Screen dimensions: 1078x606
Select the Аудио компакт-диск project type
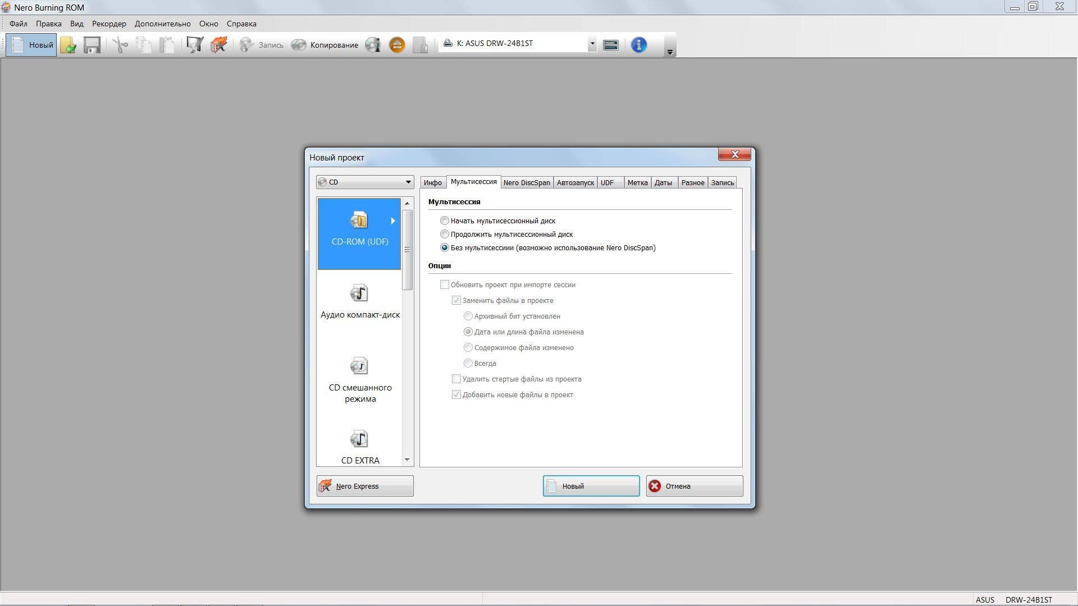(360, 303)
